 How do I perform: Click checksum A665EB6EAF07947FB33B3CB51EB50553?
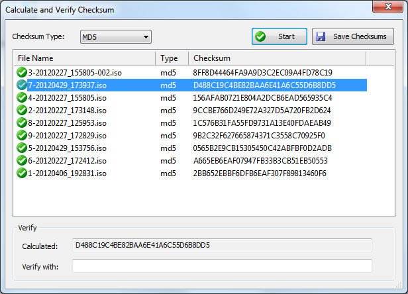coord(260,160)
